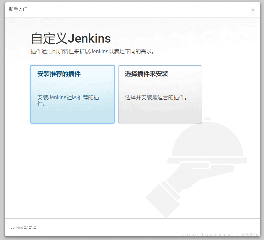This screenshot has width=264, height=240.
Task: Click the "新手入门" dialog title
Action: point(18,9)
